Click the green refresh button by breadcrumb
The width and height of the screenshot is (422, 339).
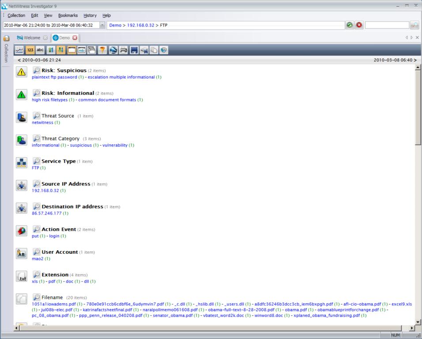tap(349, 25)
